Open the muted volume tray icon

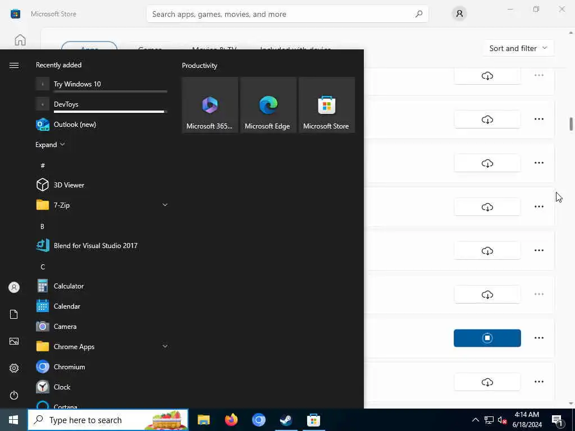point(502,420)
